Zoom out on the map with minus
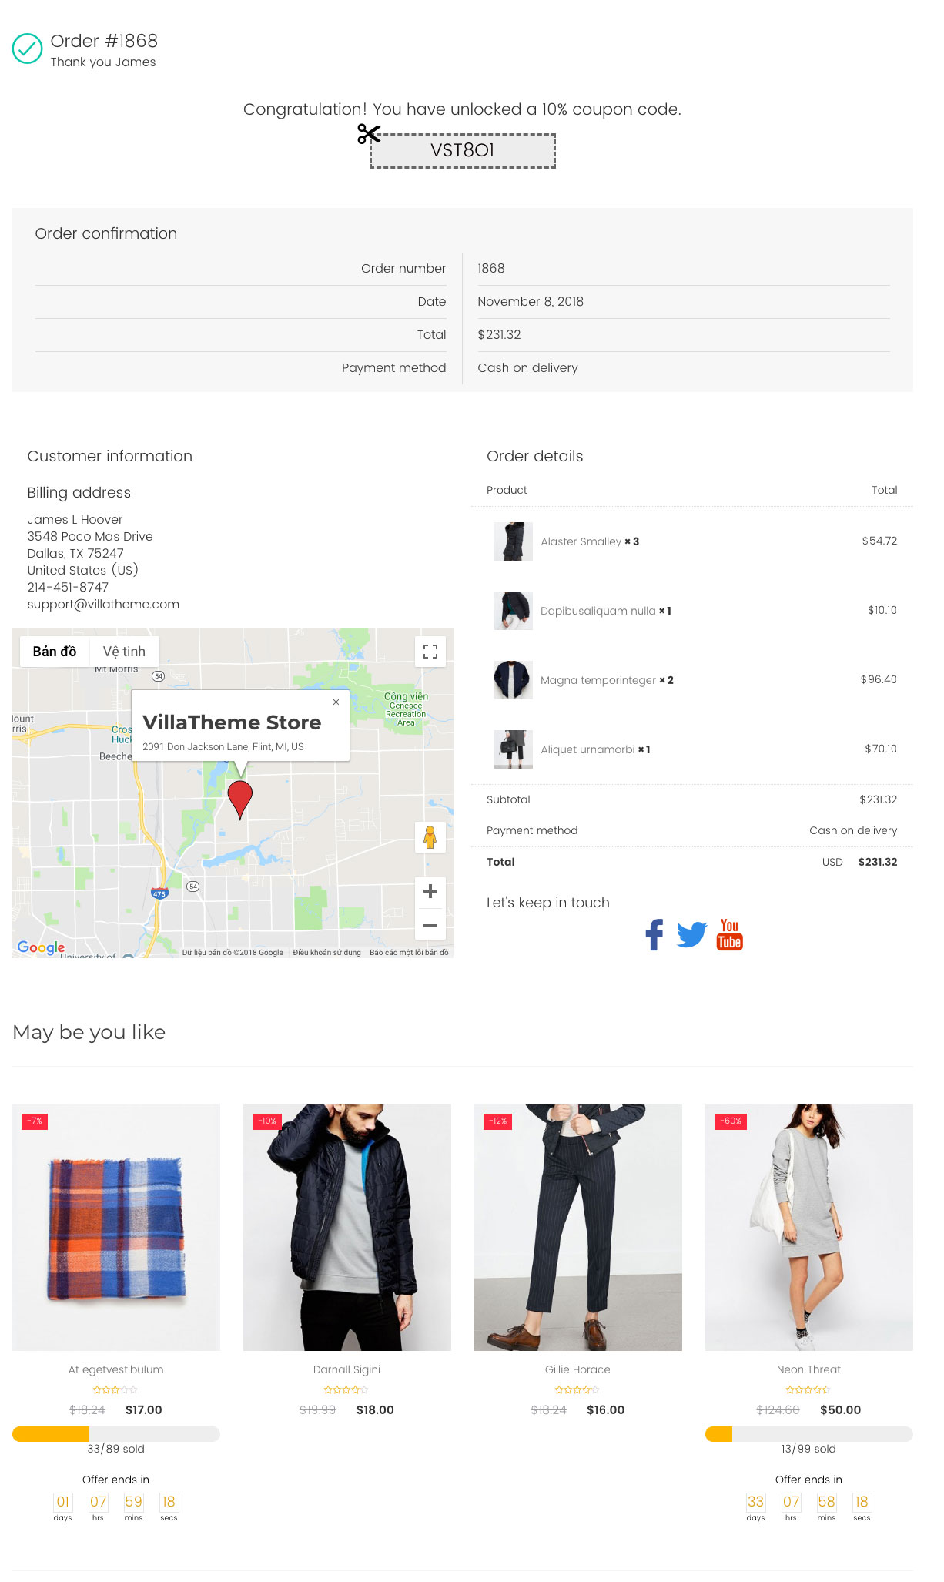Viewport: 944px width, 1582px height. tap(430, 925)
